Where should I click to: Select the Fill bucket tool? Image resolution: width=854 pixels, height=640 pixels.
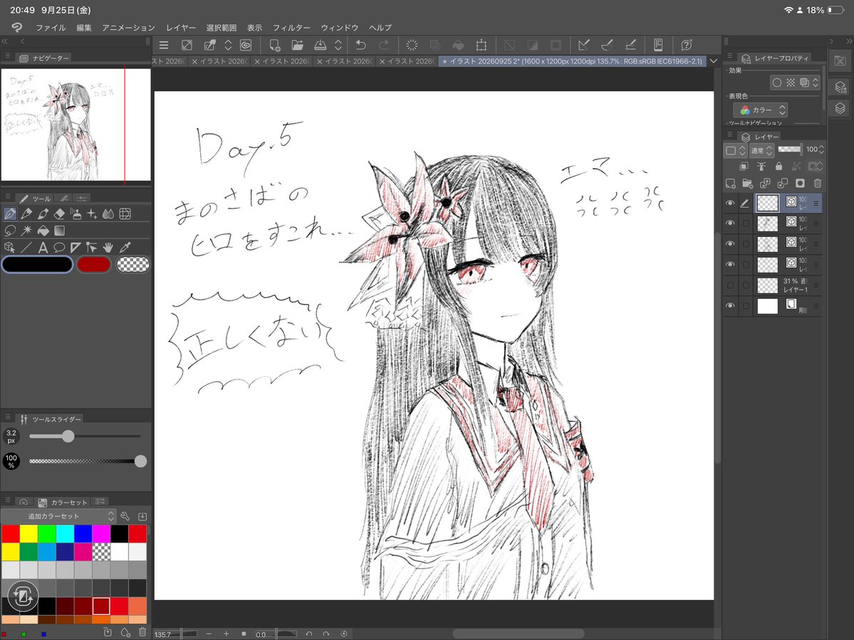point(43,231)
